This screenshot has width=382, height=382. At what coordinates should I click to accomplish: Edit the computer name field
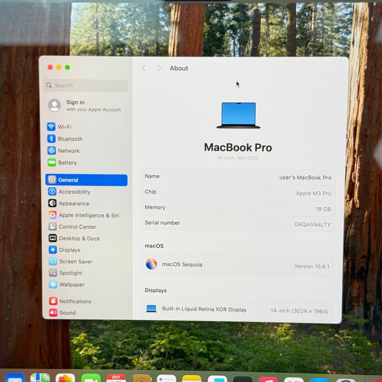point(305,178)
